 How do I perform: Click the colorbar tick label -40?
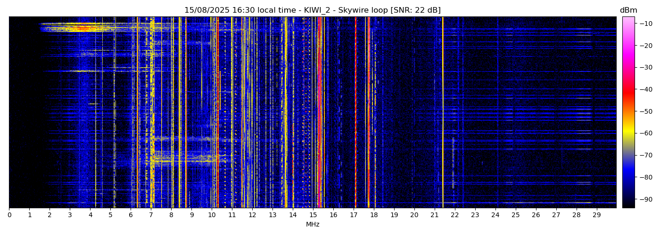click(x=646, y=89)
